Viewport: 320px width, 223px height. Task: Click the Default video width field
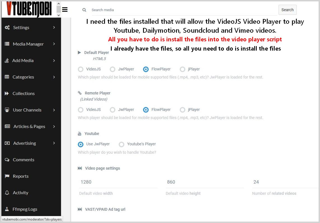[x=118, y=182]
